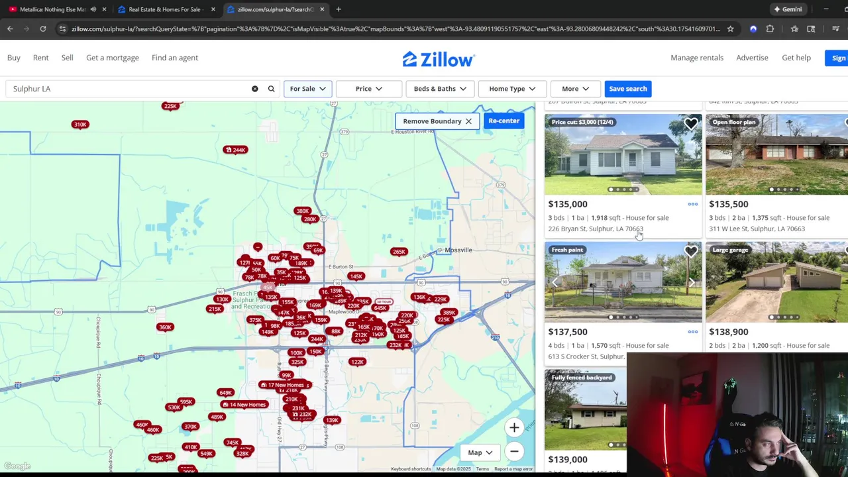This screenshot has width=848, height=477.
Task: Open Find an agent menu
Action: point(175,58)
